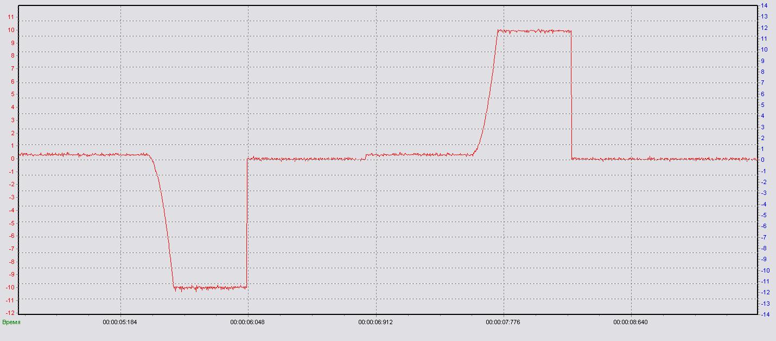Click red left-axis value -7
The height and width of the screenshot is (341, 776).
click(10, 249)
